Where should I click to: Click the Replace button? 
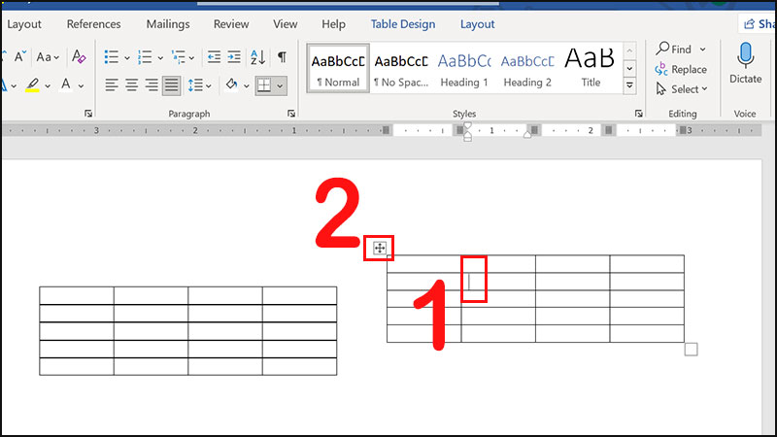(681, 69)
